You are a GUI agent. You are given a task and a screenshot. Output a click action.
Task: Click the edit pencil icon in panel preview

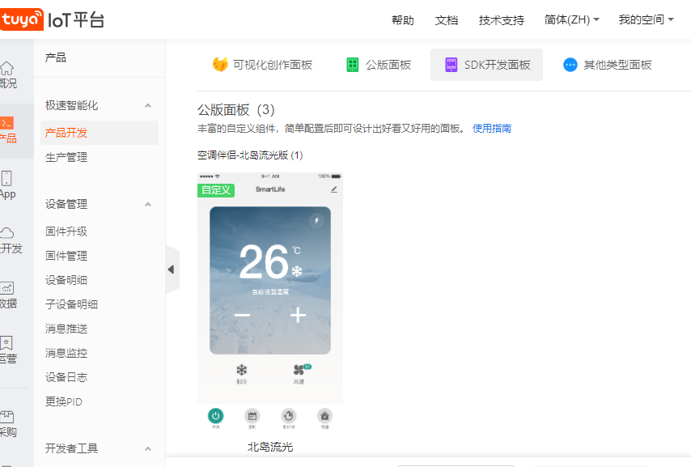click(334, 189)
